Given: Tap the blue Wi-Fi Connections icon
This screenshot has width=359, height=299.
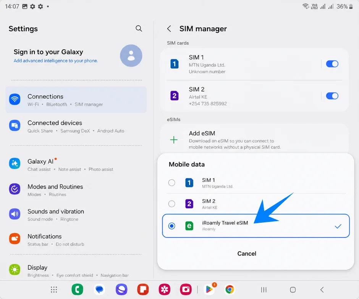Looking at the screenshot, I should 15,100.
